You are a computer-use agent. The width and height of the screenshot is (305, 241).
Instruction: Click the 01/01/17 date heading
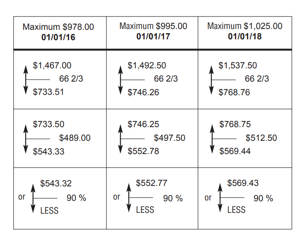pyautogui.click(x=153, y=36)
